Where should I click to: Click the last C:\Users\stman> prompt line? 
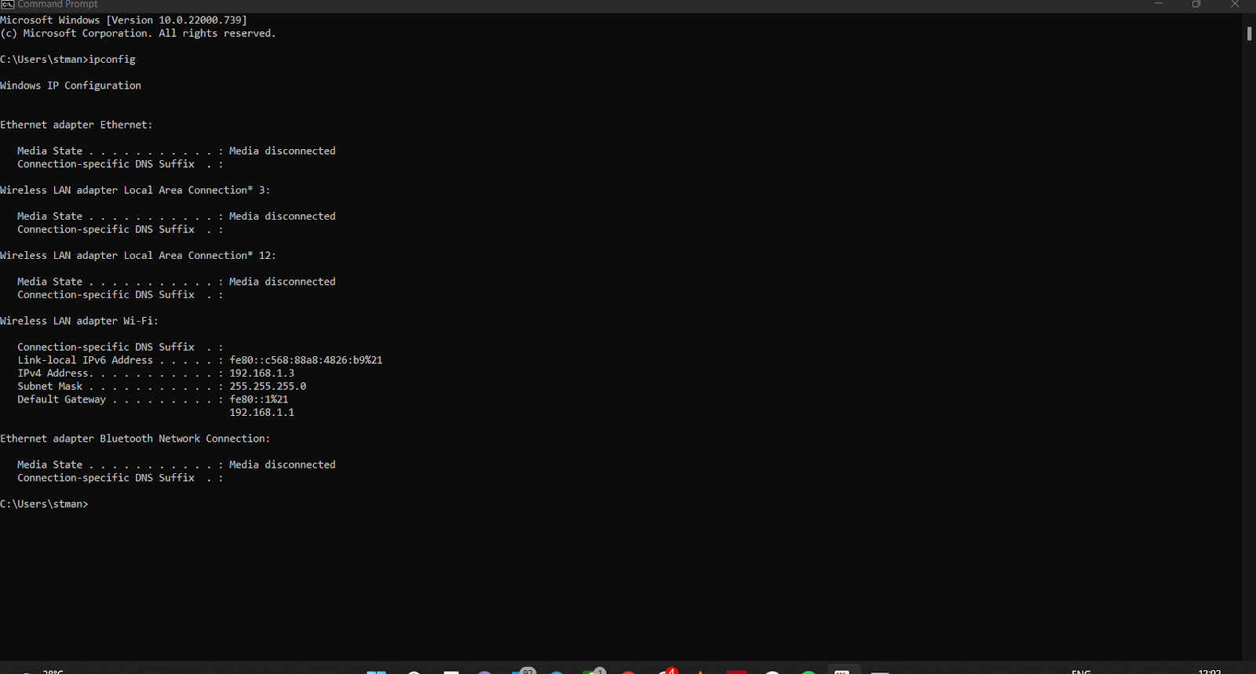[x=45, y=504]
